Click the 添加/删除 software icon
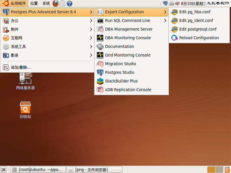 pyautogui.click(x=6, y=67)
